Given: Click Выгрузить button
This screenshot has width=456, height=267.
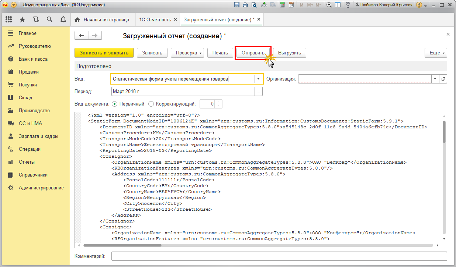Looking at the screenshot, I should [290, 53].
